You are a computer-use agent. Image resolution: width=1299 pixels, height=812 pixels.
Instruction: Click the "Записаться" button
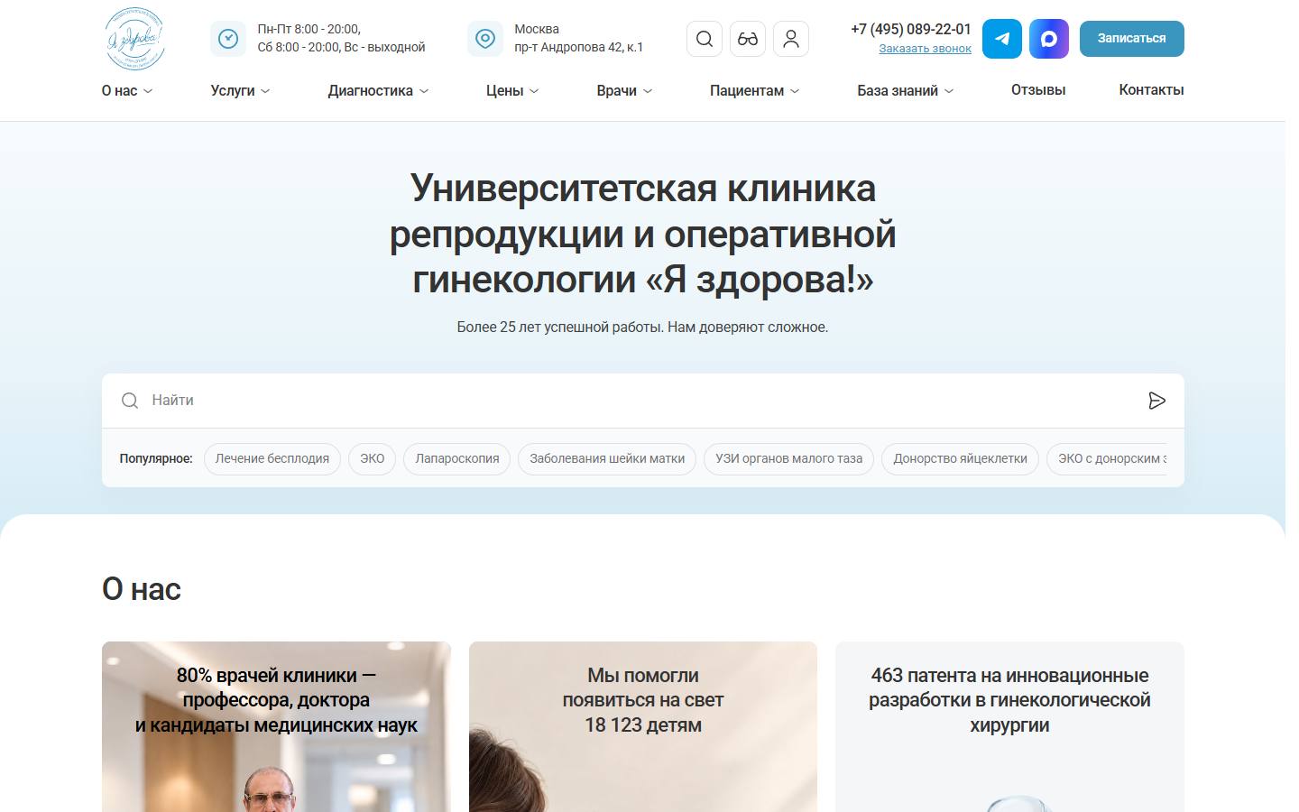[1132, 39]
